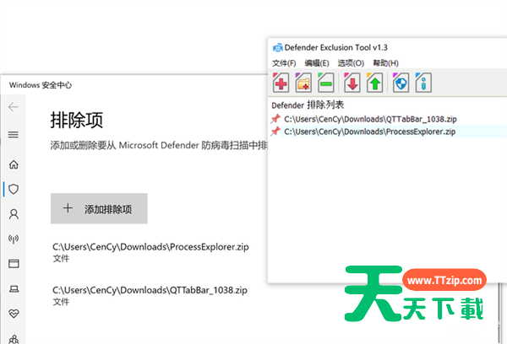Click the green minus remove icon
Image resolution: width=507 pixels, height=344 pixels.
pos(326,83)
